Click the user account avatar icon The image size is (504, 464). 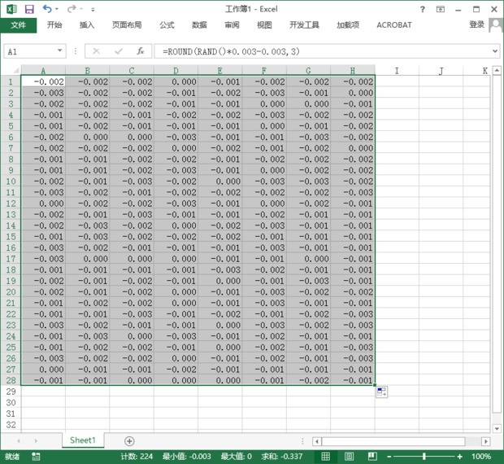point(496,25)
